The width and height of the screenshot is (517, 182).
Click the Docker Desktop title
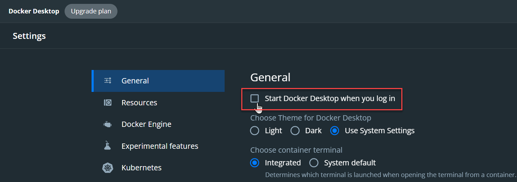tap(34, 11)
